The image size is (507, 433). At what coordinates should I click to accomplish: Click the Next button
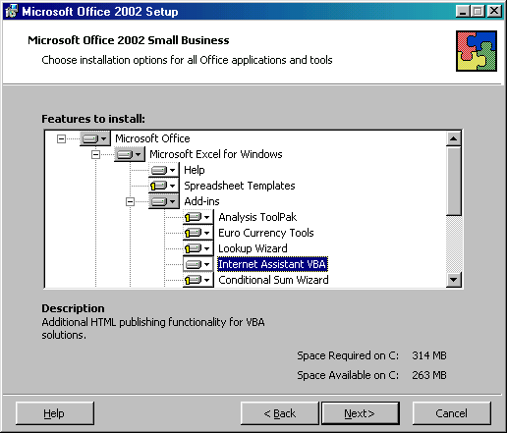[360, 413]
